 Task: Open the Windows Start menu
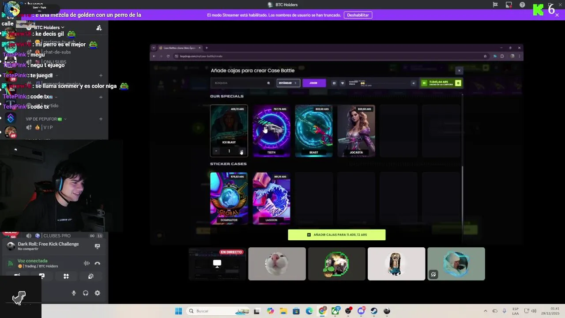click(178, 311)
